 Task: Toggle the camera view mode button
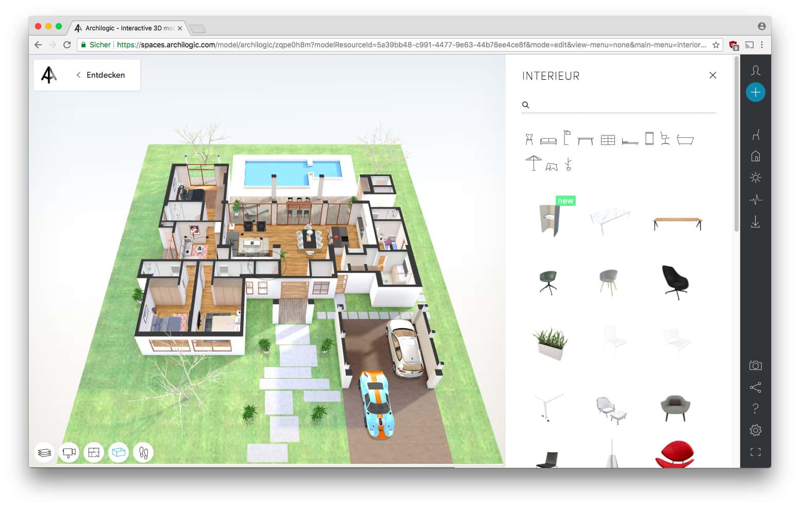click(x=69, y=452)
